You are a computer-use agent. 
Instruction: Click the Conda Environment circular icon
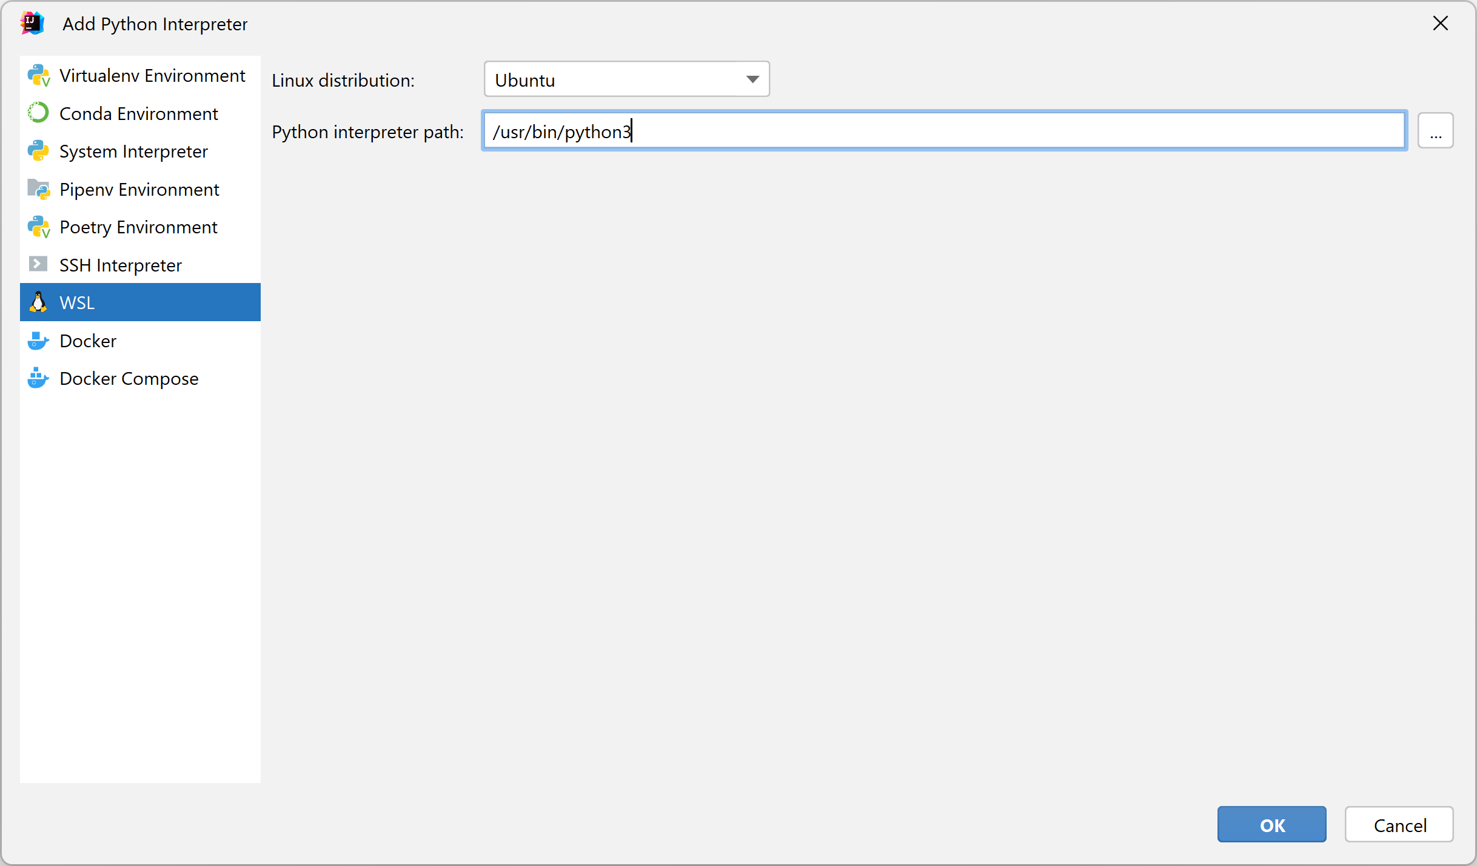click(38, 113)
